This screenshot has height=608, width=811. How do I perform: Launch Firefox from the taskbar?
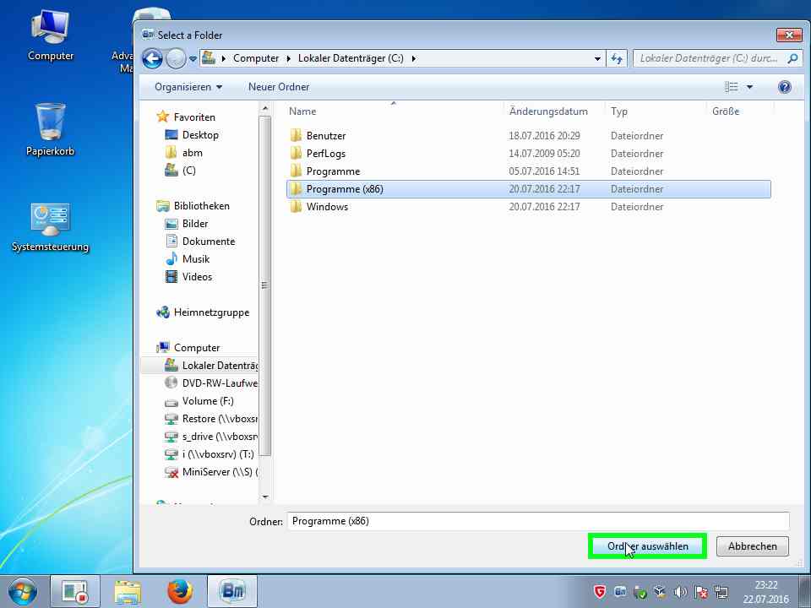[x=179, y=592]
